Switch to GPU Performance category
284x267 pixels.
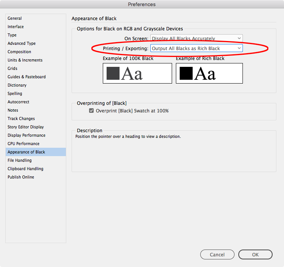click(24, 144)
